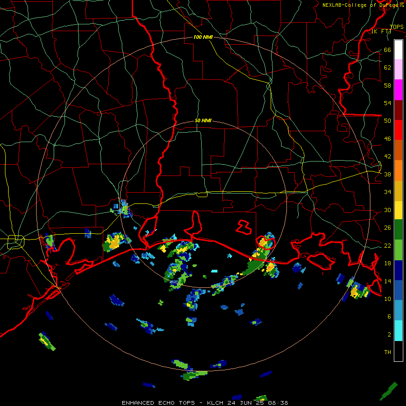Click the '100 NMI' range ring label
Viewport: 406px width, 406px height.
203,37
